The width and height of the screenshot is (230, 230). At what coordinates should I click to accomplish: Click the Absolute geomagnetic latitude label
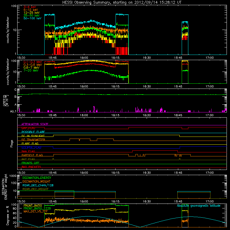199,206
